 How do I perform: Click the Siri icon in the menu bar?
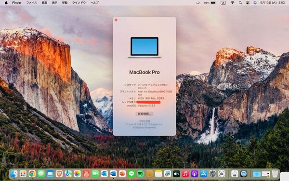click(x=255, y=3)
